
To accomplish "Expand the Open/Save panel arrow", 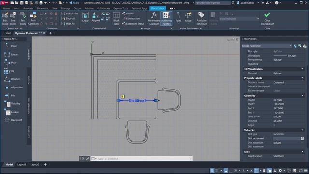I will 21,29.
